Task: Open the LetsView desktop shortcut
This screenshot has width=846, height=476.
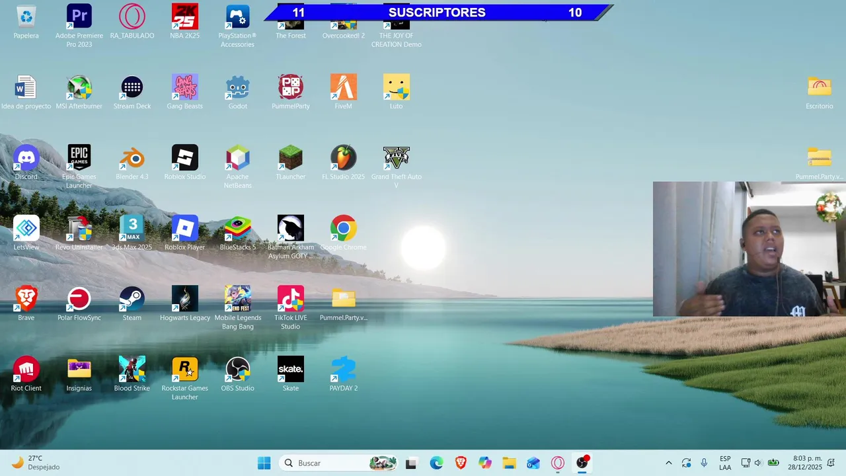Action: [x=26, y=229]
